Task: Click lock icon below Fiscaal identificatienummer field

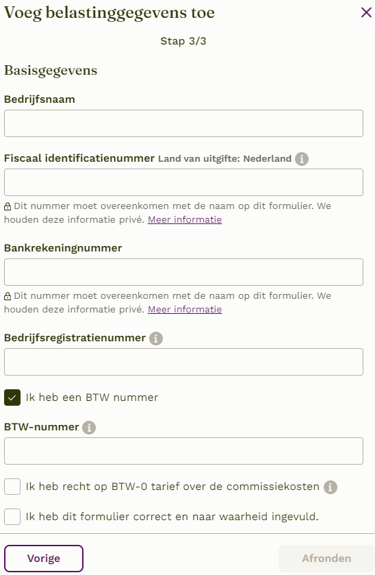Action: pyautogui.click(x=8, y=206)
